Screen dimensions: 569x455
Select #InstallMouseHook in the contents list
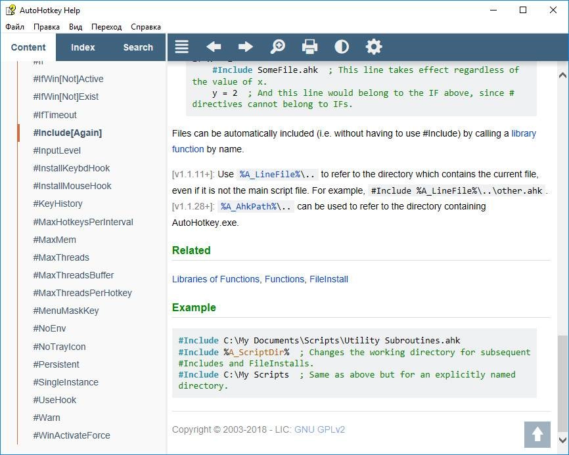tap(72, 186)
